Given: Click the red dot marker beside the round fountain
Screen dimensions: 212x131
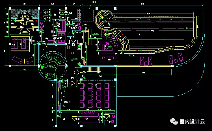Looking at the screenshot, I should pyautogui.click(x=36, y=21).
